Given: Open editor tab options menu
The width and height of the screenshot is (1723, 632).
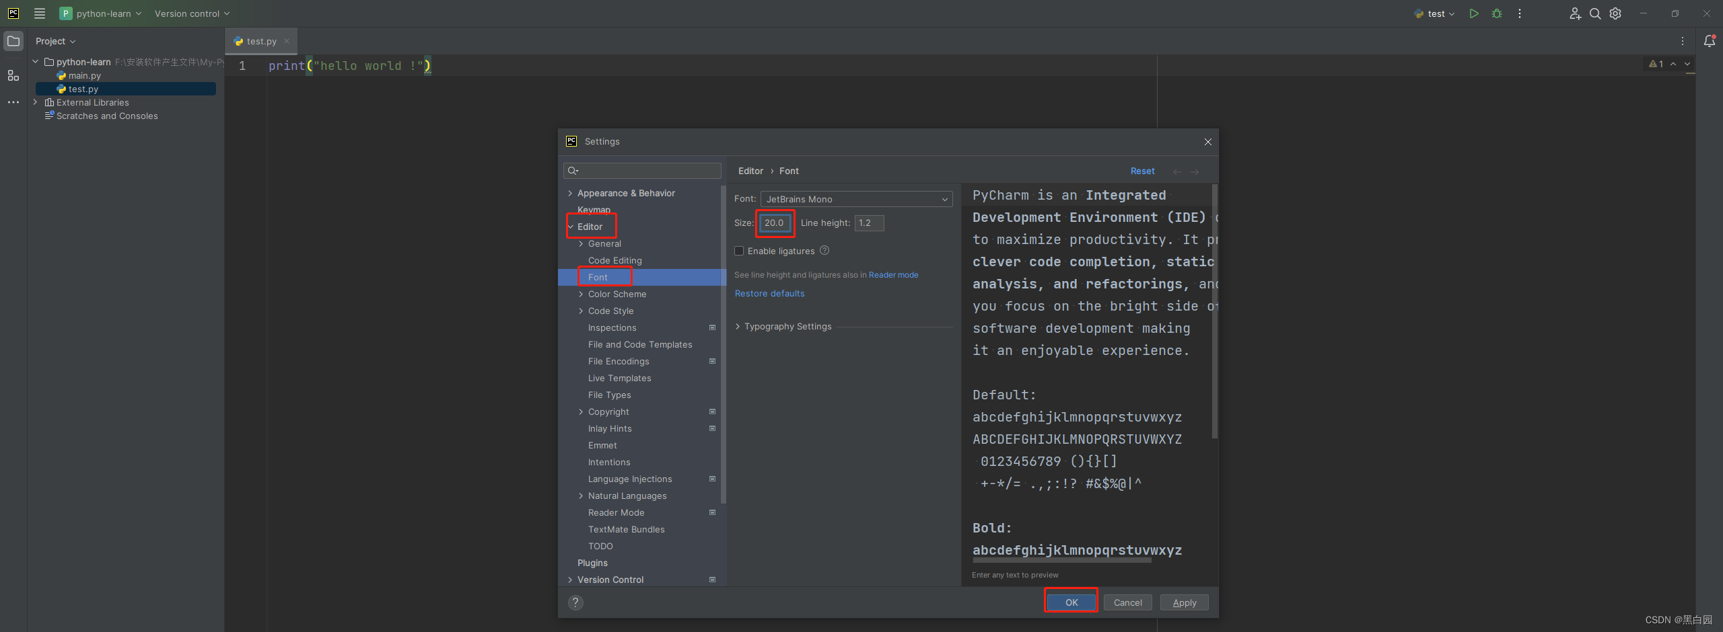Looking at the screenshot, I should 1683,41.
